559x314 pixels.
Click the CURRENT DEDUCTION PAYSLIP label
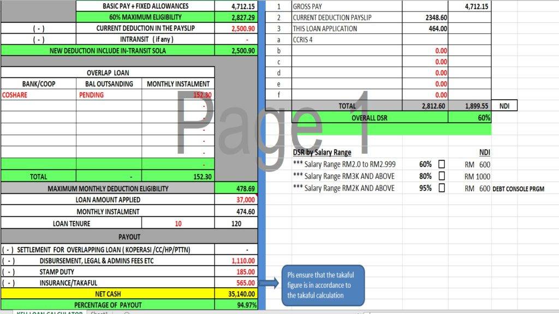point(347,17)
